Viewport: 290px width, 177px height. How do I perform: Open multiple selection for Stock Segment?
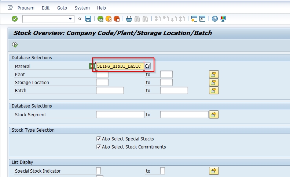[x=214, y=114]
